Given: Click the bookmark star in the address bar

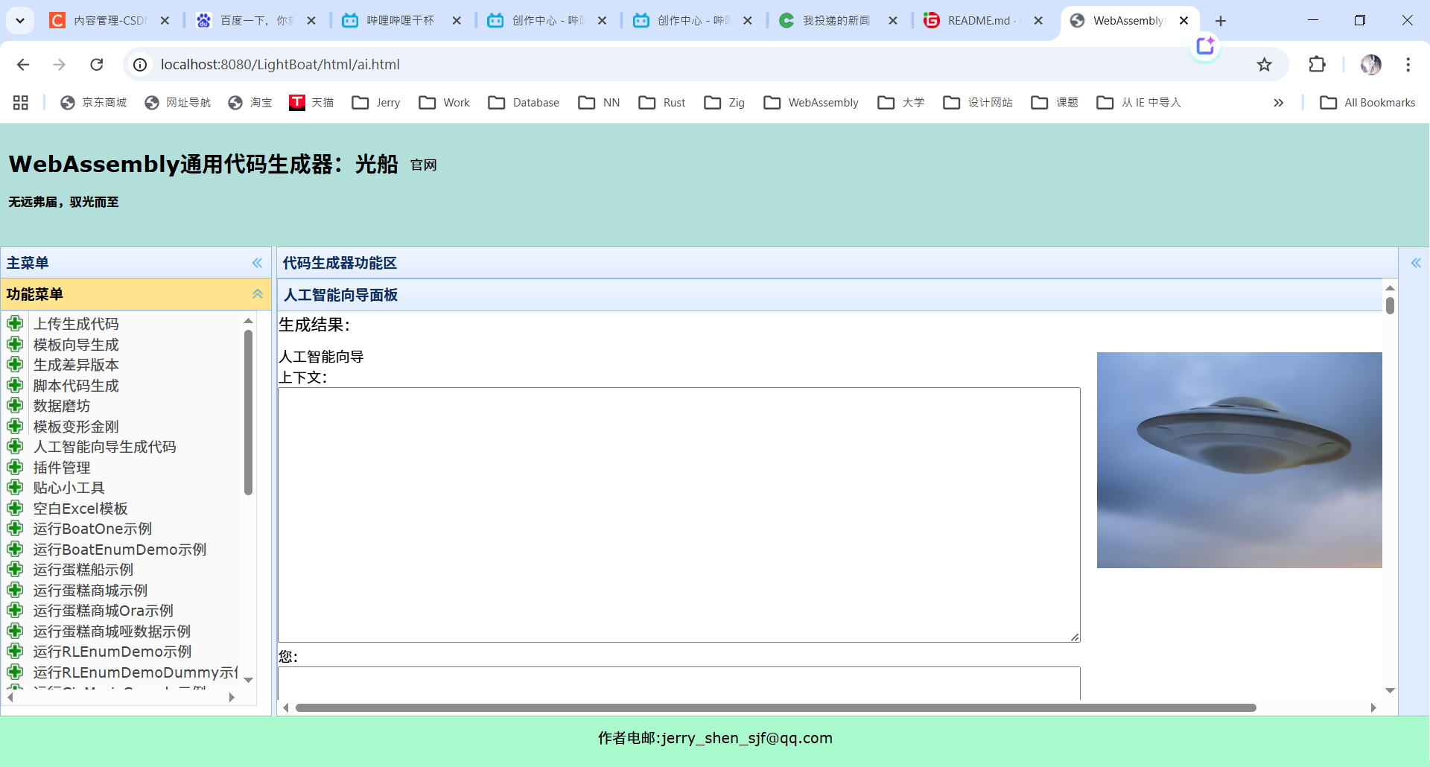Looking at the screenshot, I should tap(1264, 64).
